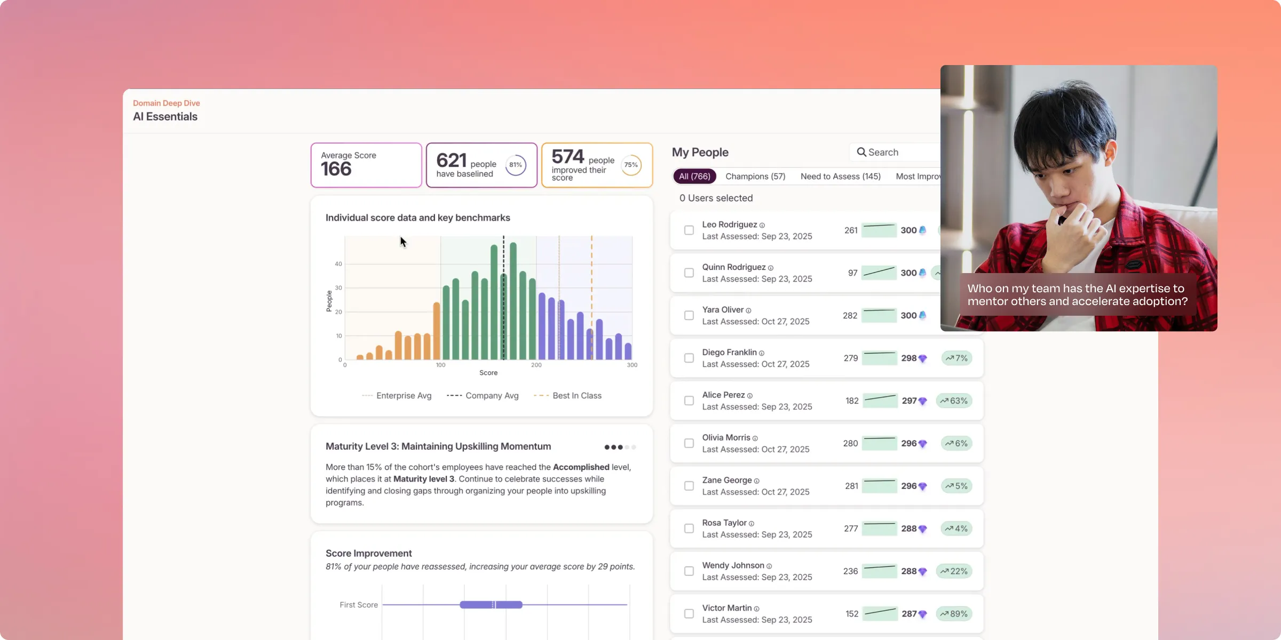Viewport: 1281px width, 640px height.
Task: Click Yara Oliver's blue badge icon
Action: click(x=923, y=315)
